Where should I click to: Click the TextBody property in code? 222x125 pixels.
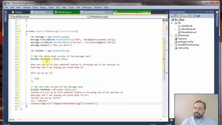click(x=45, y=59)
